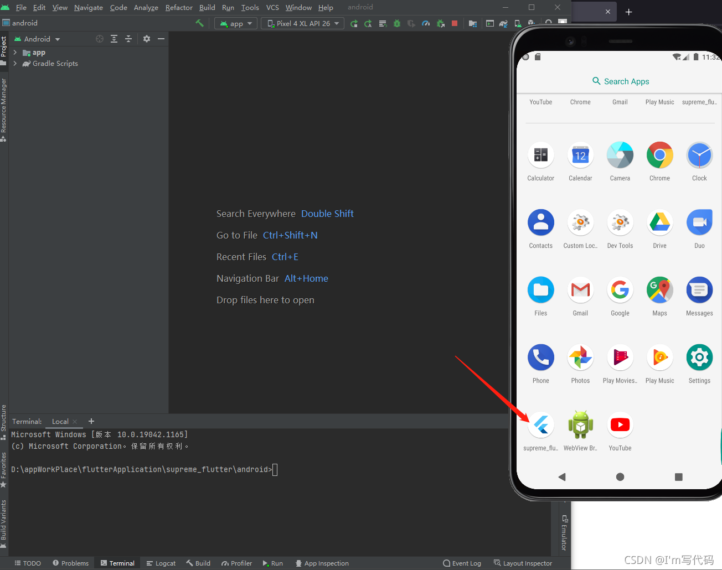Open Project panel gear options
The image size is (722, 570).
(147, 39)
